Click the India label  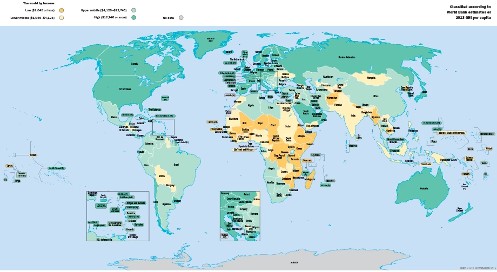(x=353, y=116)
